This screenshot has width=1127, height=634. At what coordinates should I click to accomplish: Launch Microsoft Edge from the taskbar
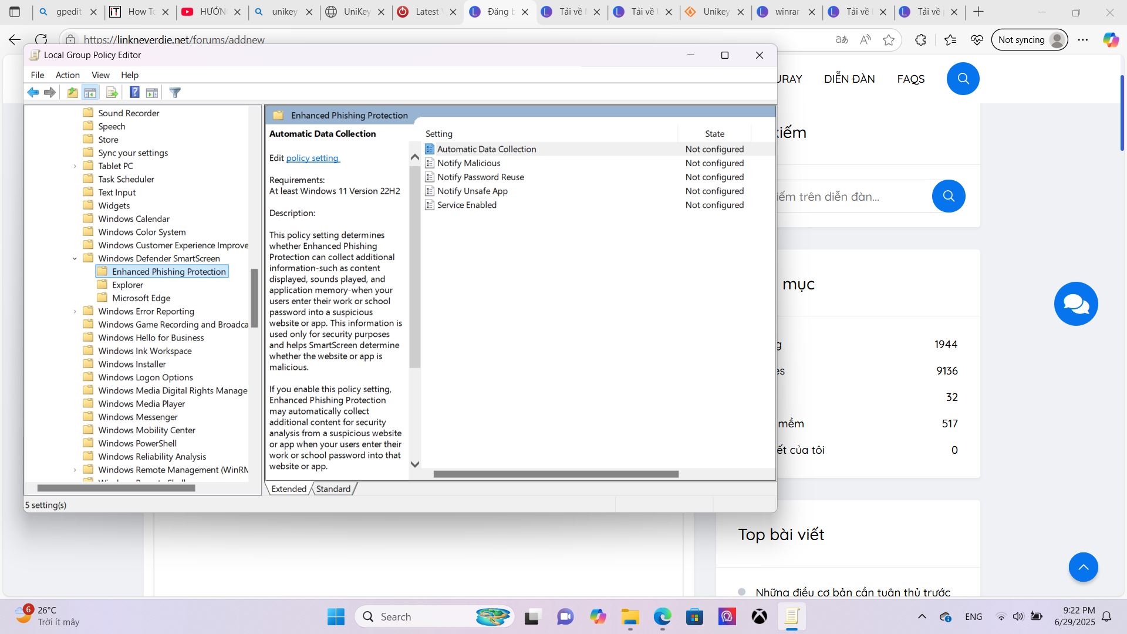[663, 616]
